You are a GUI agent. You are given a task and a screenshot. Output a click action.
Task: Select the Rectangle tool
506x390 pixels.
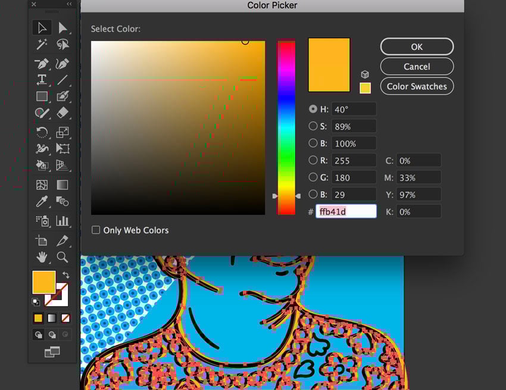pos(42,96)
